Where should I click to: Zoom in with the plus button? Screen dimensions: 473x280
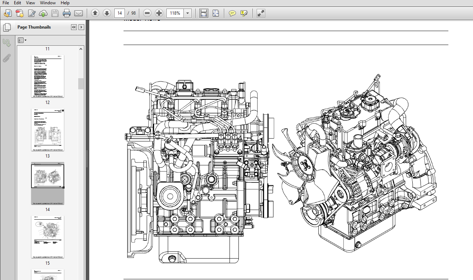point(159,14)
